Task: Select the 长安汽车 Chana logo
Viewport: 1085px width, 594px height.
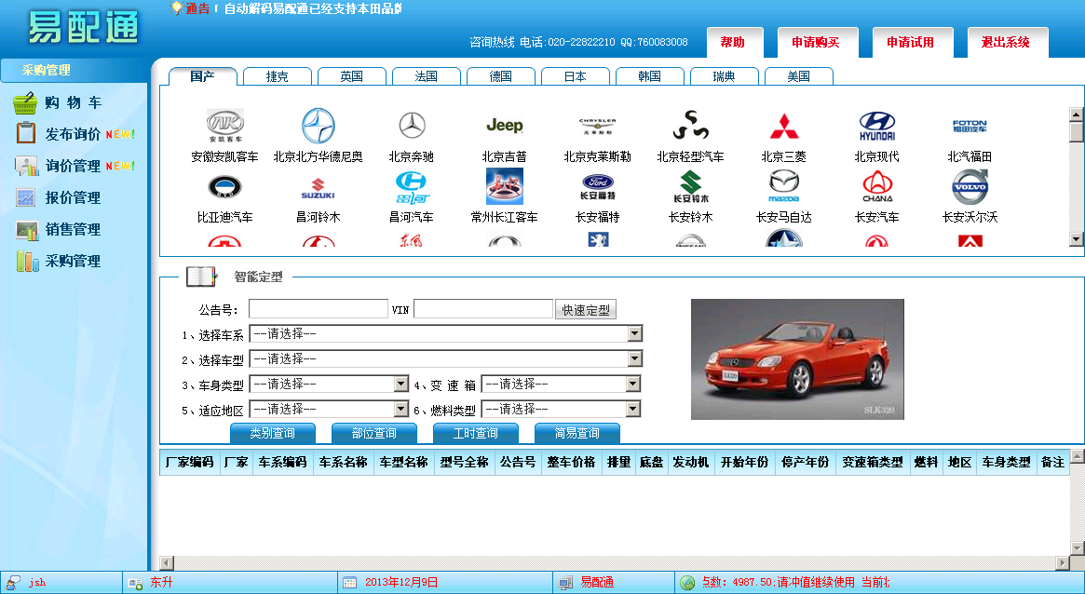Action: click(876, 187)
